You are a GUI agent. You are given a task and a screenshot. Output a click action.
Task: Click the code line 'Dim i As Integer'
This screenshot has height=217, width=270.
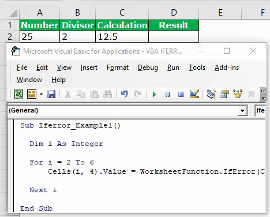click(66, 144)
